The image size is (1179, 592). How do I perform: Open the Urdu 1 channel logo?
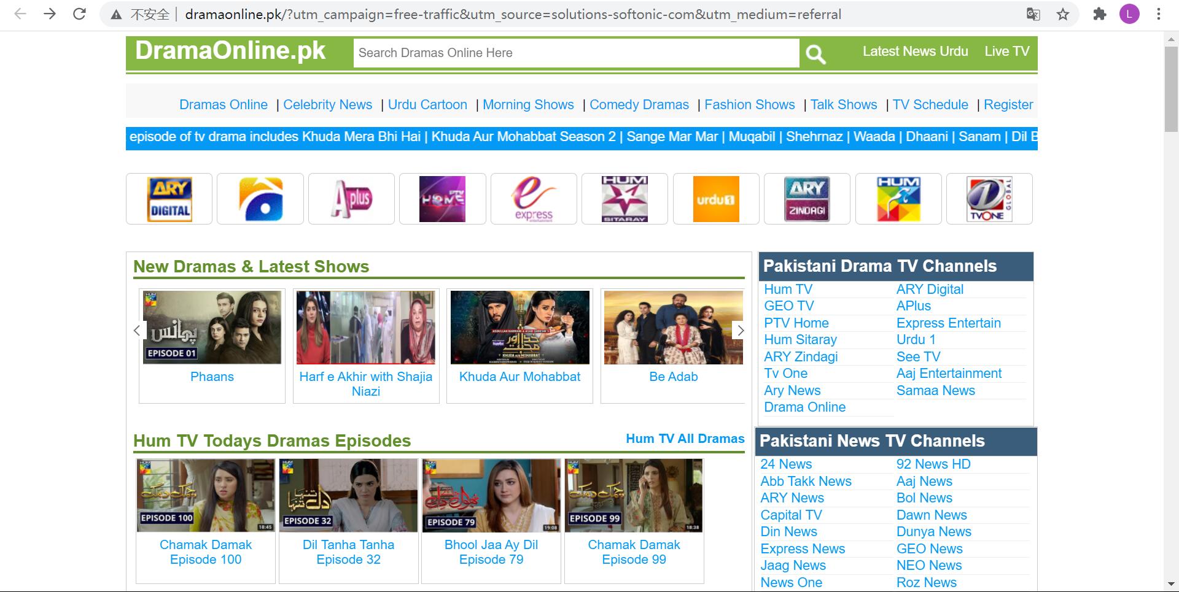tap(715, 198)
